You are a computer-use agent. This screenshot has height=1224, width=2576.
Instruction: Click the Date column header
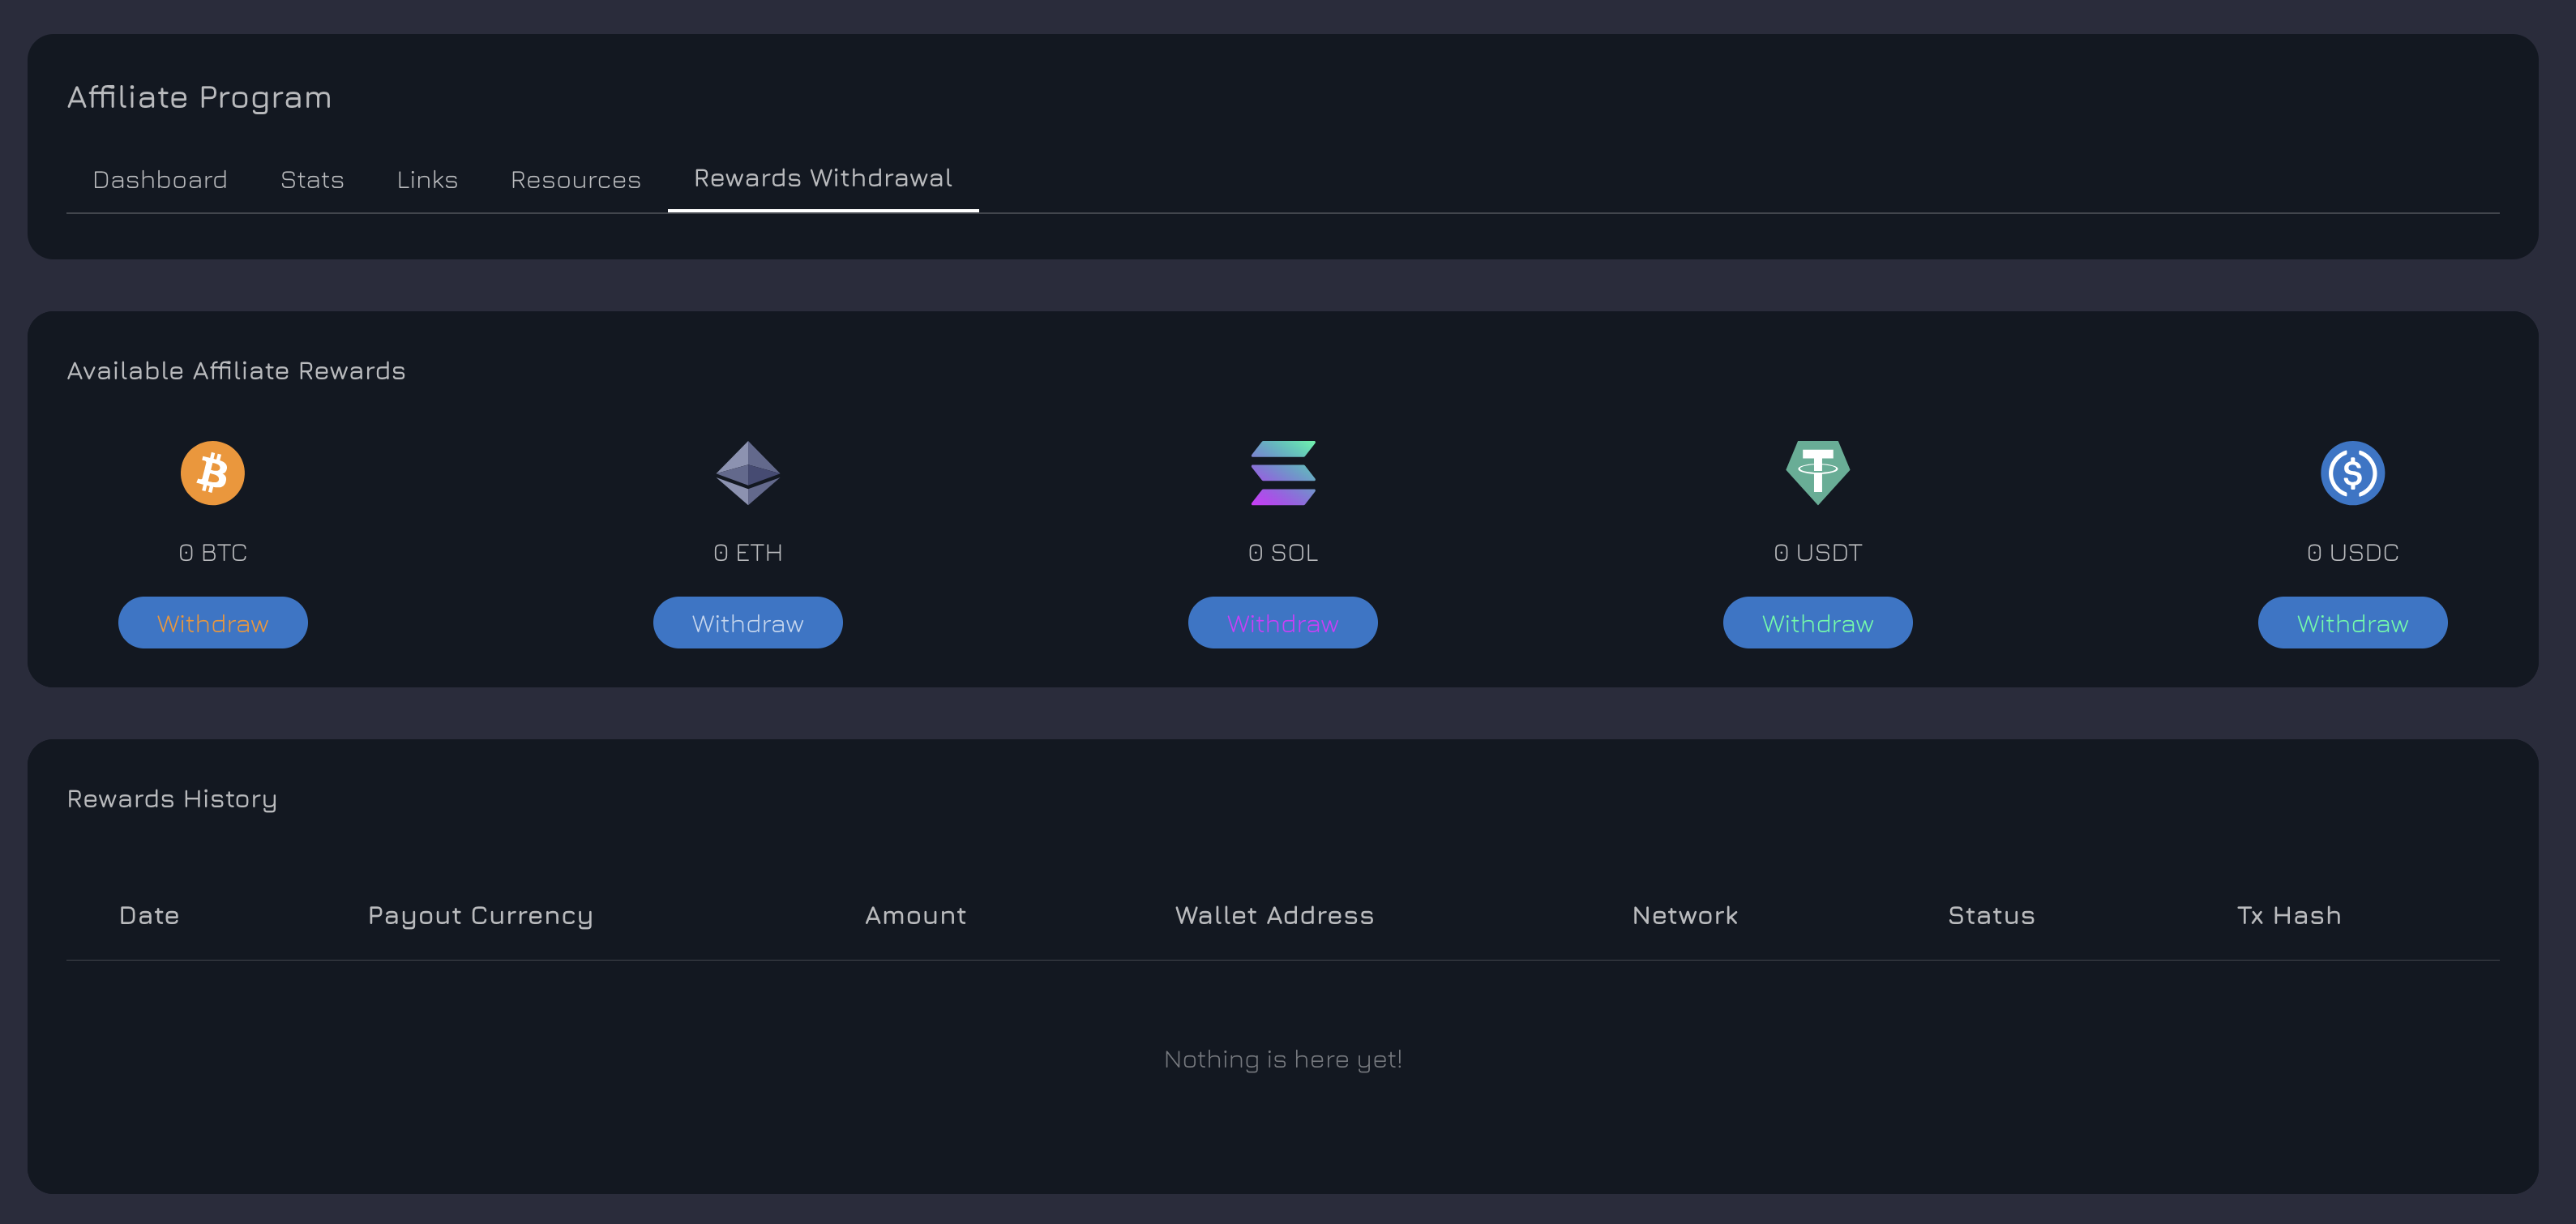point(149,915)
